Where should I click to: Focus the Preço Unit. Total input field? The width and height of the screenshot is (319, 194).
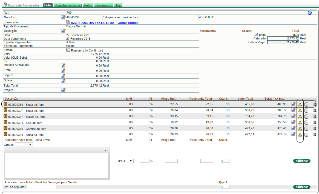(207, 161)
